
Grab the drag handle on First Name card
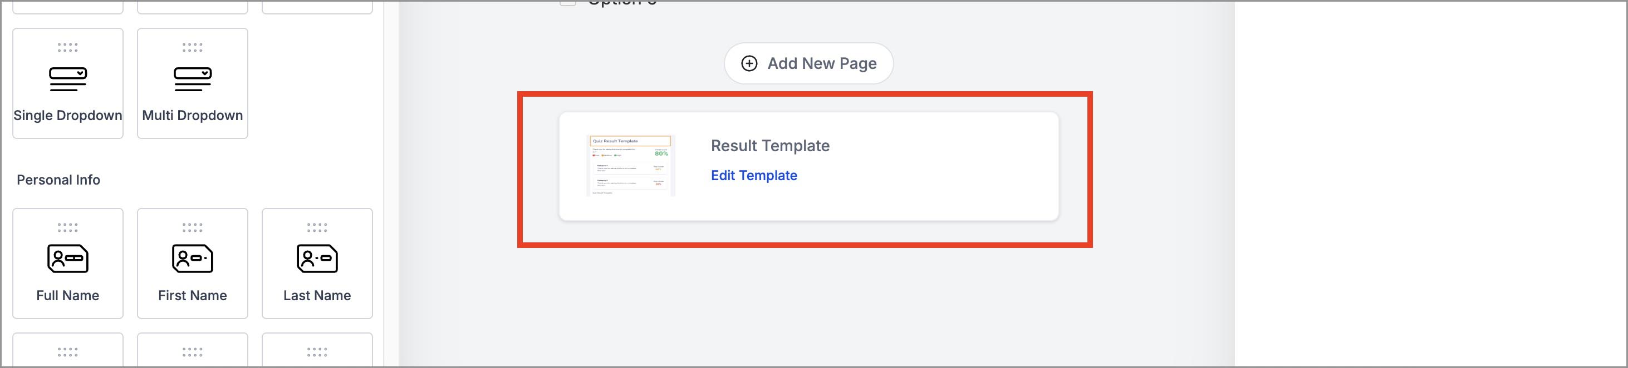(193, 227)
